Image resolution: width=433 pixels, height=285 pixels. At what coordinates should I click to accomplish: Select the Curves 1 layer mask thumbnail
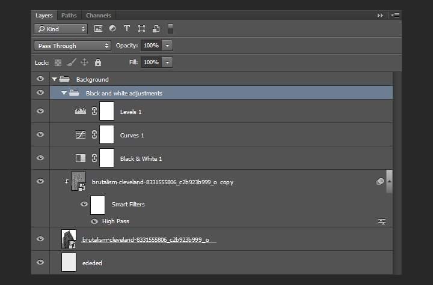[x=106, y=134]
